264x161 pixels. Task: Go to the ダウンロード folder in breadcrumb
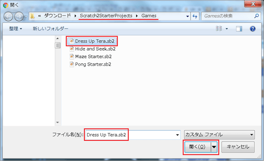57,16
